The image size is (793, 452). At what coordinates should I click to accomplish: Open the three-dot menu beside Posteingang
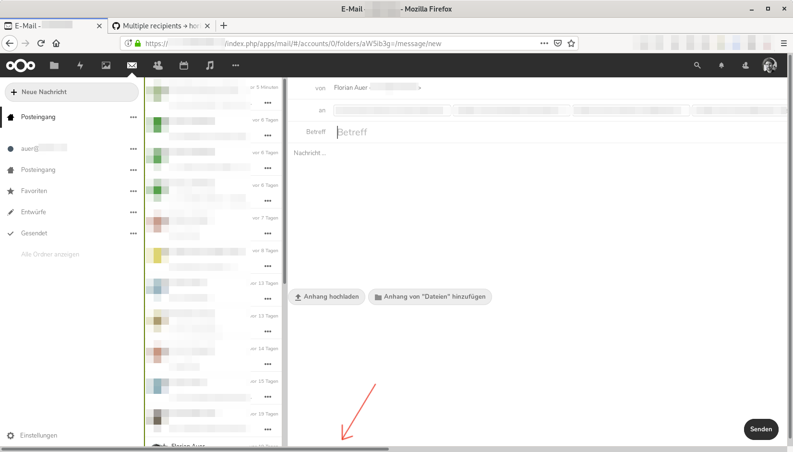pos(133,117)
